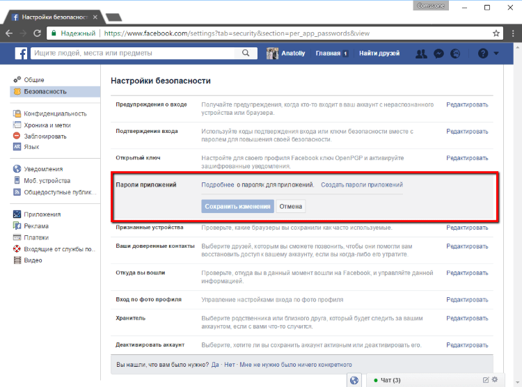This screenshot has height=387, width=522.
Task: Click the Платежи card icon
Action: point(17,237)
